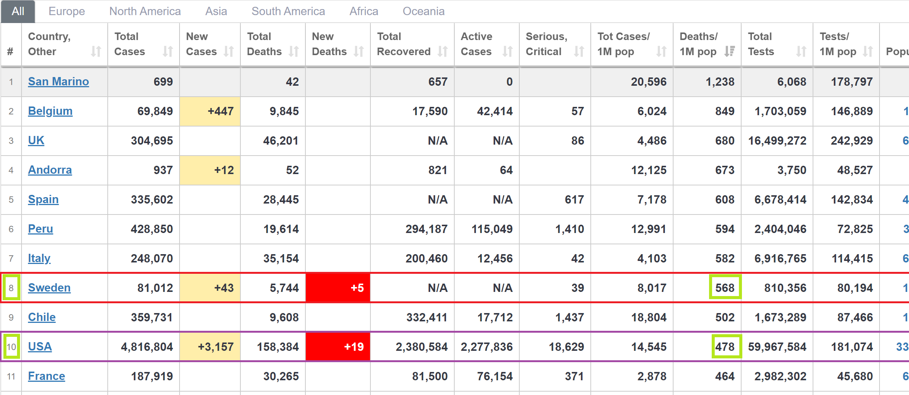Sort by Total Recovered arrows icon

point(443,51)
